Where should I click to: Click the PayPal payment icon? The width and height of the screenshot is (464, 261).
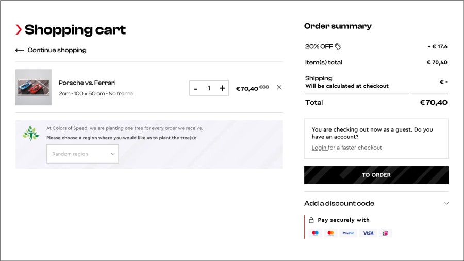pos(349,233)
